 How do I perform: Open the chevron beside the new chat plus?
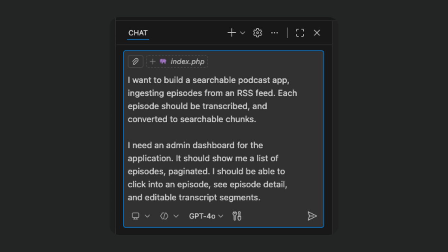243,33
